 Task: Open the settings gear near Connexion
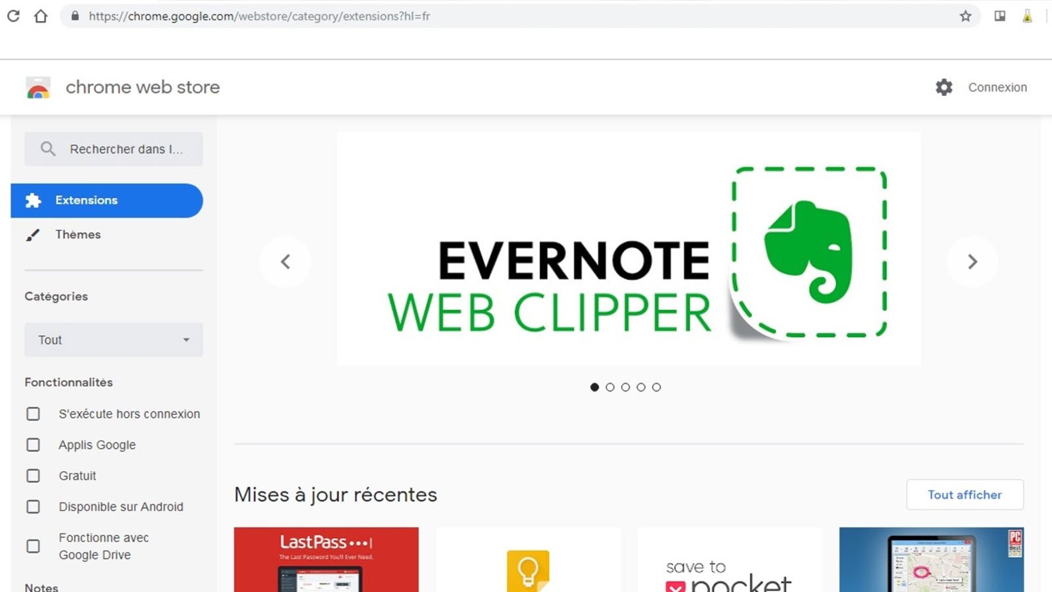[x=944, y=87]
